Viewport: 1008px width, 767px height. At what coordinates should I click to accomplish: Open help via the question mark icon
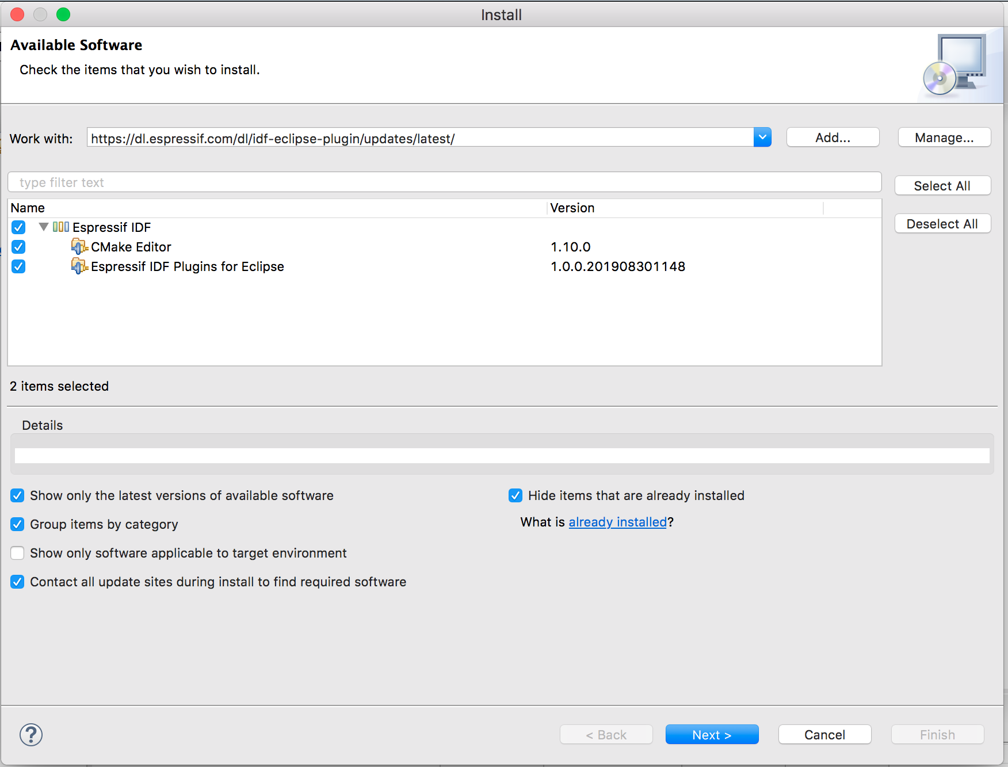30,735
